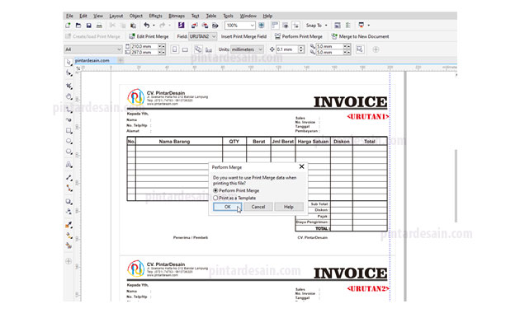Screen dimensions: 520x313
Task: Click the Publish to PDF icon
Action: [x=215, y=26]
